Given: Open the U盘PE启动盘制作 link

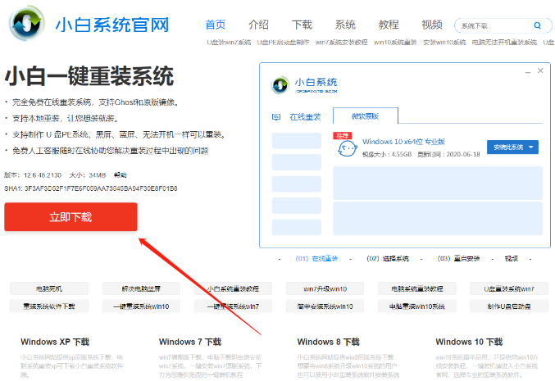Looking at the screenshot, I should coord(283,43).
